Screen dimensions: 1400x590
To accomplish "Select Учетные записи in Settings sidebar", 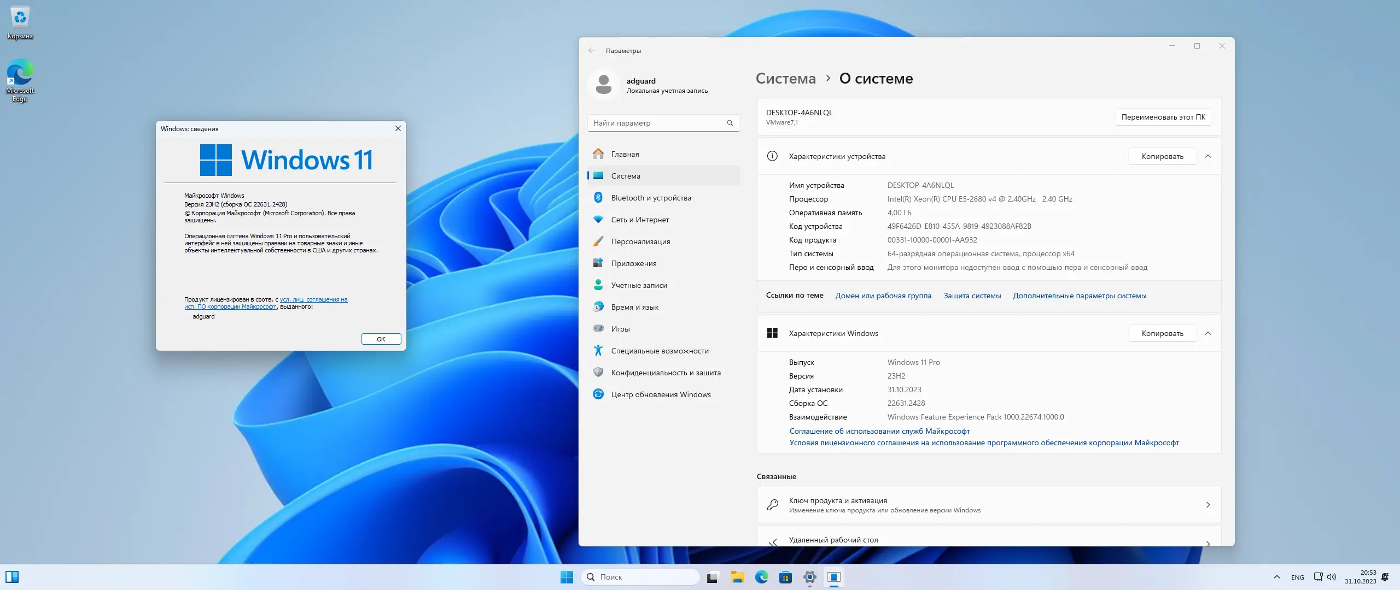I will tap(639, 285).
